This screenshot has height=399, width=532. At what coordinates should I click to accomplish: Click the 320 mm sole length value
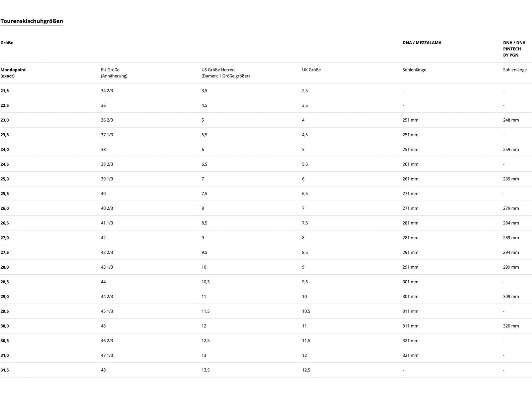coord(511,326)
